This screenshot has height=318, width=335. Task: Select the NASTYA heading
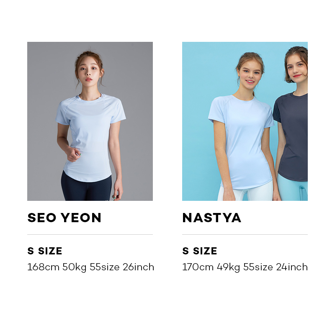point(212,218)
